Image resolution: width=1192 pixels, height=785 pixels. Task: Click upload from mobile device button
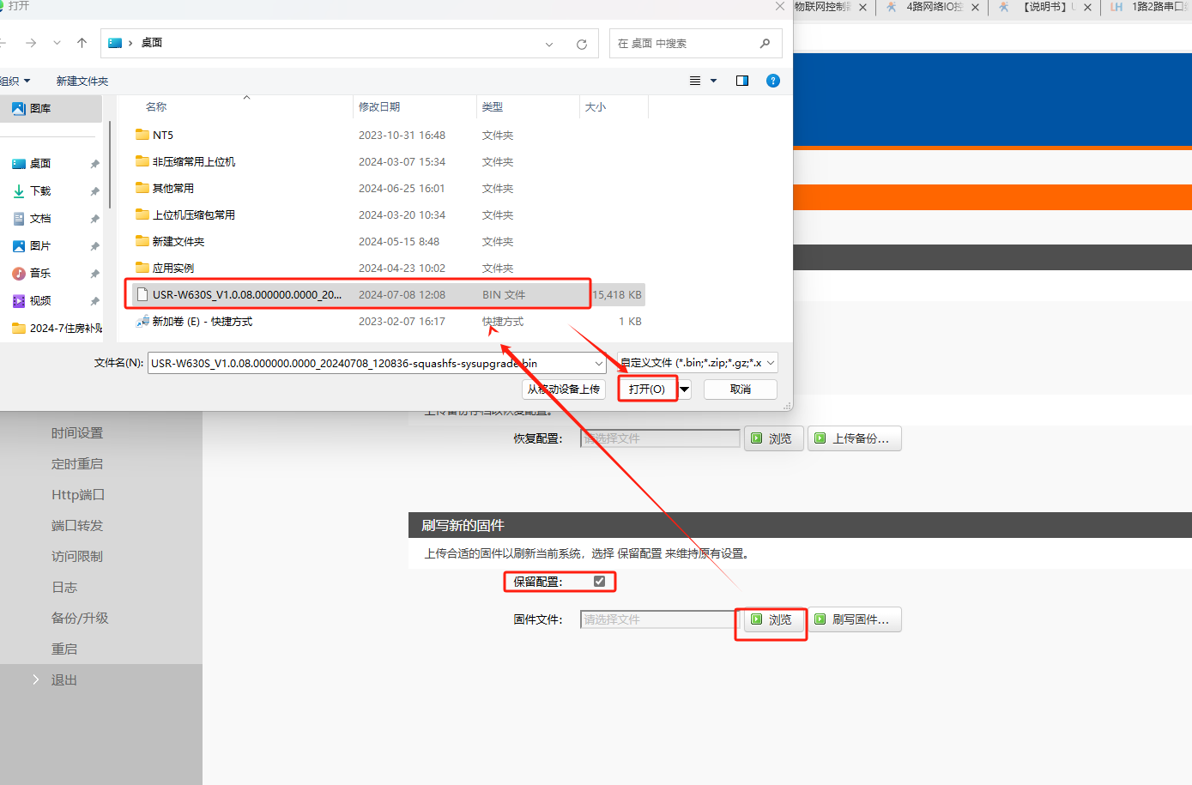point(564,389)
